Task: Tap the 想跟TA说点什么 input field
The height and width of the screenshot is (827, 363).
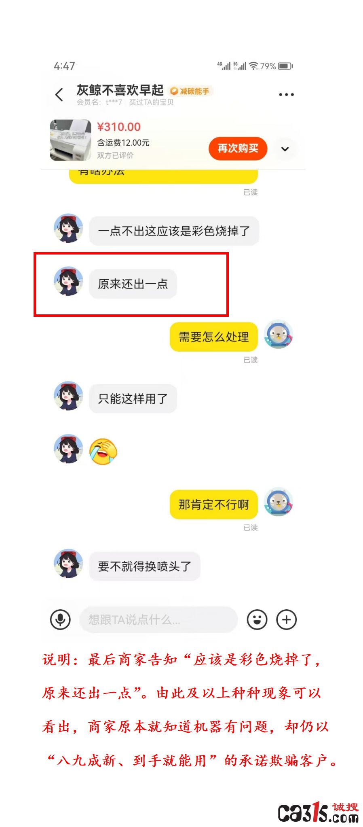Action: pos(158,619)
